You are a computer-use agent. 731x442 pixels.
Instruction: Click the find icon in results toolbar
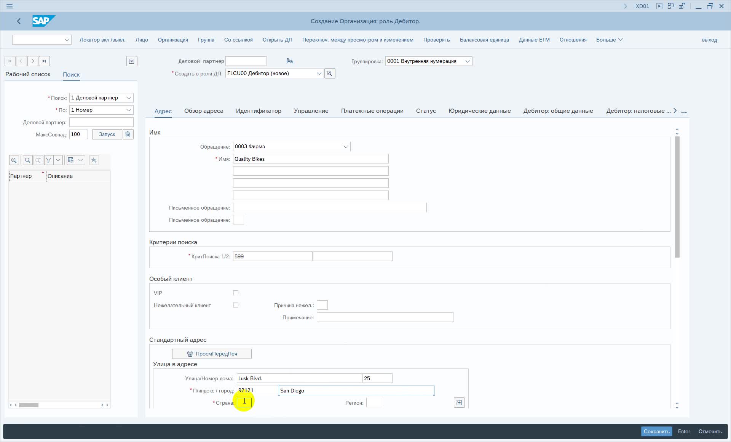tap(27, 160)
